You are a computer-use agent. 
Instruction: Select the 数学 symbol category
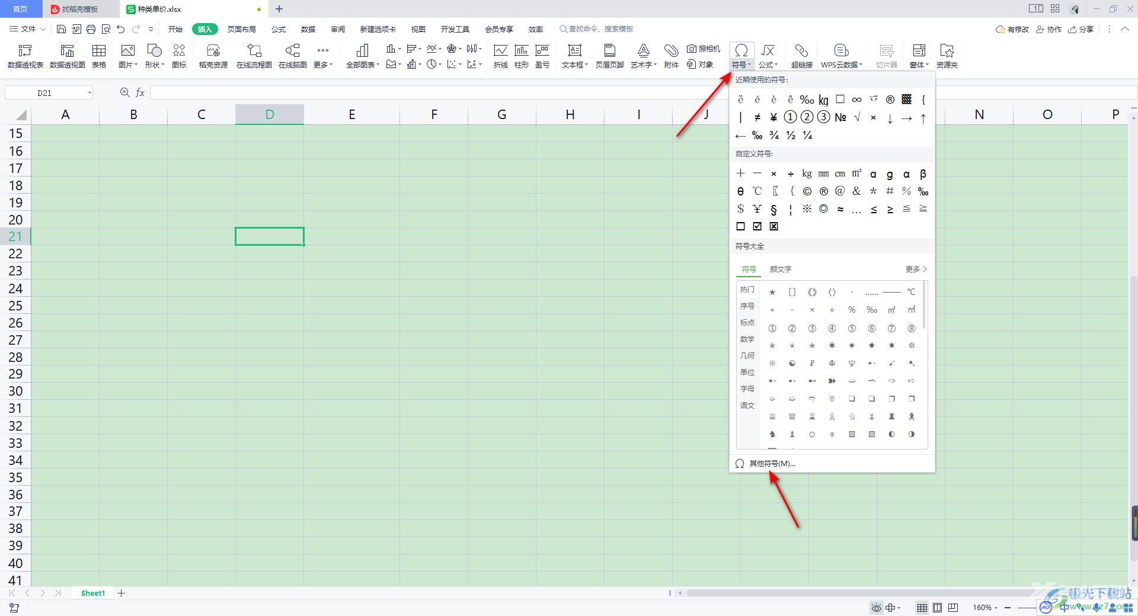(x=747, y=339)
